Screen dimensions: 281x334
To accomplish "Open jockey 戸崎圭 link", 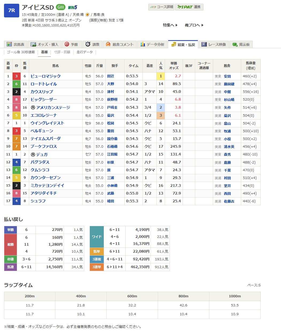I will [112, 108].
